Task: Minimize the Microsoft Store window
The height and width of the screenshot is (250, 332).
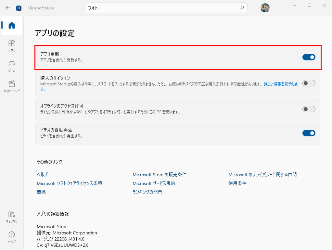Action: [295, 5]
